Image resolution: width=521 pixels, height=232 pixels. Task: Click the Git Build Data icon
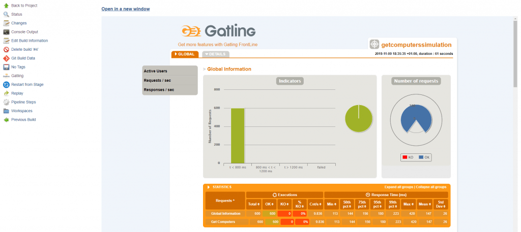pos(6,58)
